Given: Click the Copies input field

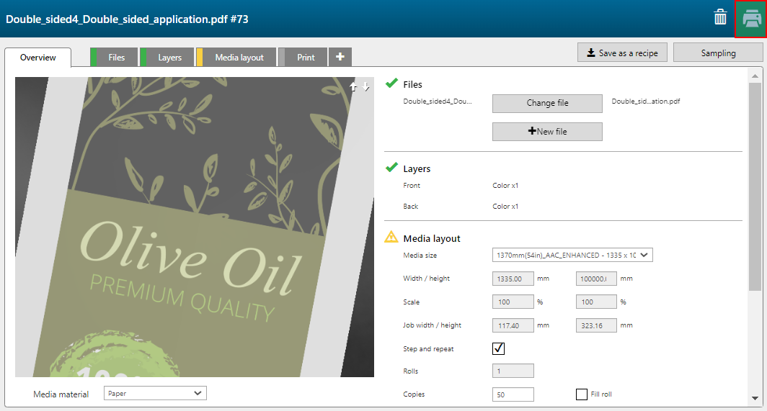Looking at the screenshot, I should coord(513,394).
